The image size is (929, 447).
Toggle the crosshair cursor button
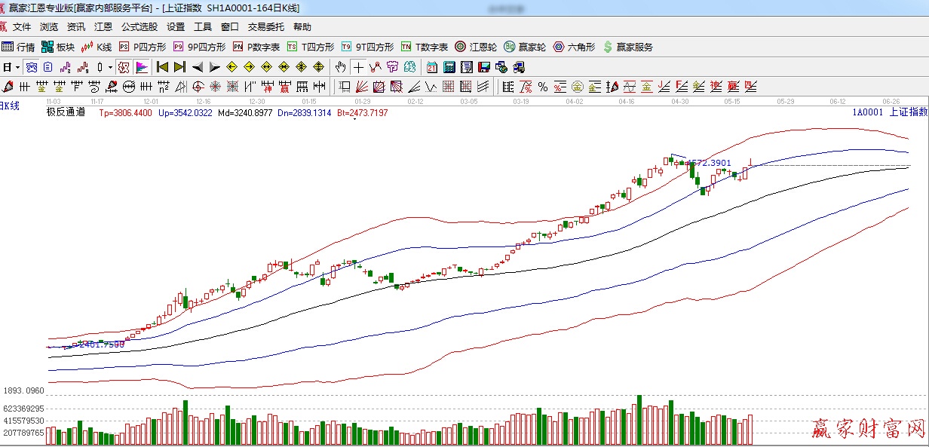pyautogui.click(x=358, y=67)
